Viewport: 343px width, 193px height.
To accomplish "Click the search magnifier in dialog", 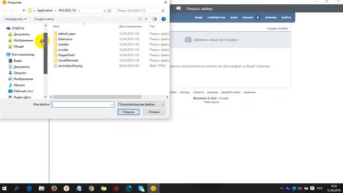I will (x=162, y=11).
